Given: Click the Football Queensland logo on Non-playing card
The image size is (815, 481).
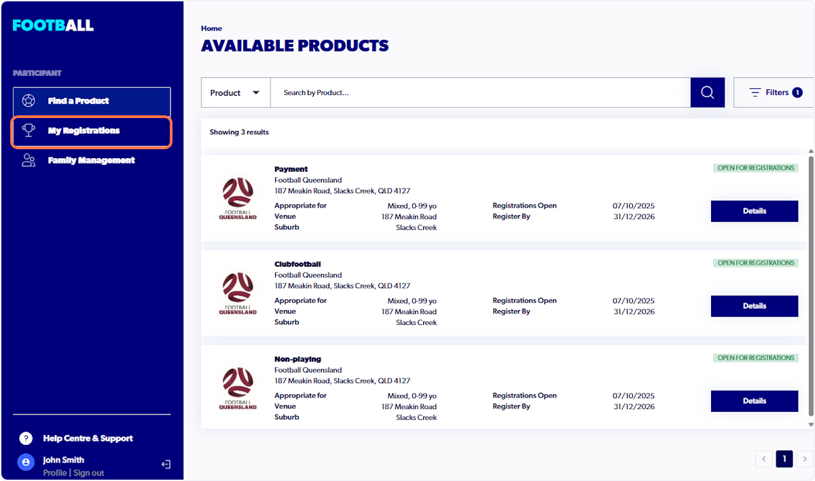Looking at the screenshot, I should pyautogui.click(x=238, y=389).
